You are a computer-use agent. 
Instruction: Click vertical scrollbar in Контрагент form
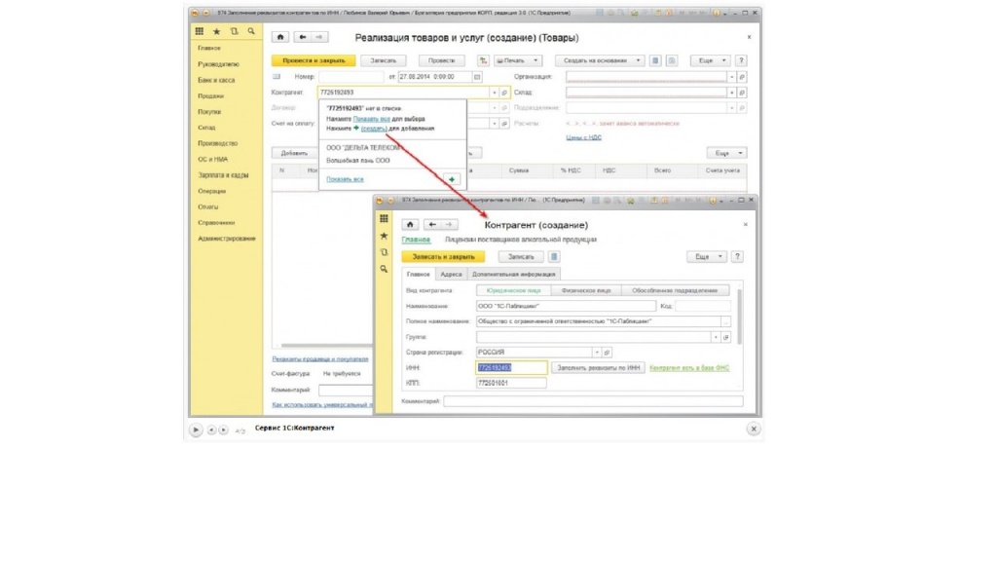pyautogui.click(x=740, y=317)
